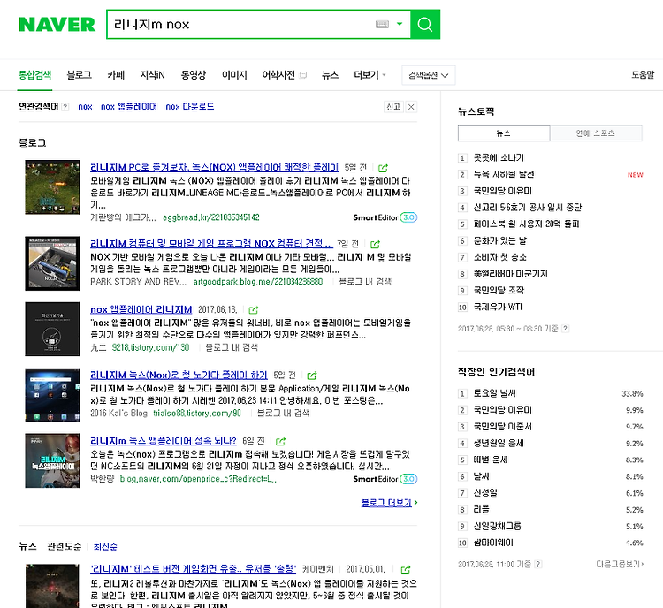Click related search nox 앱플레이어
Viewport: 663px width, 608px height.
[128, 107]
